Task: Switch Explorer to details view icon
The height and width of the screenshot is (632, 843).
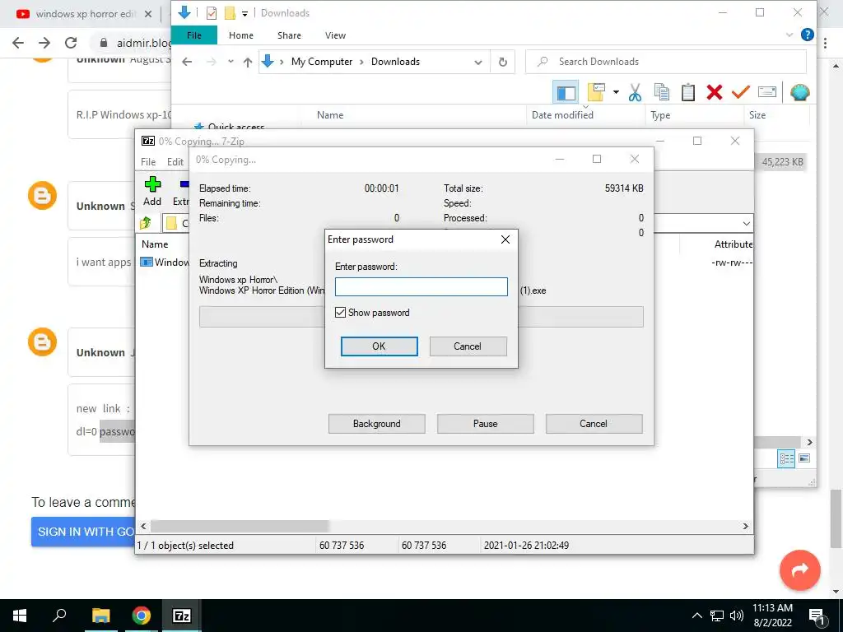Action: pyautogui.click(x=786, y=458)
